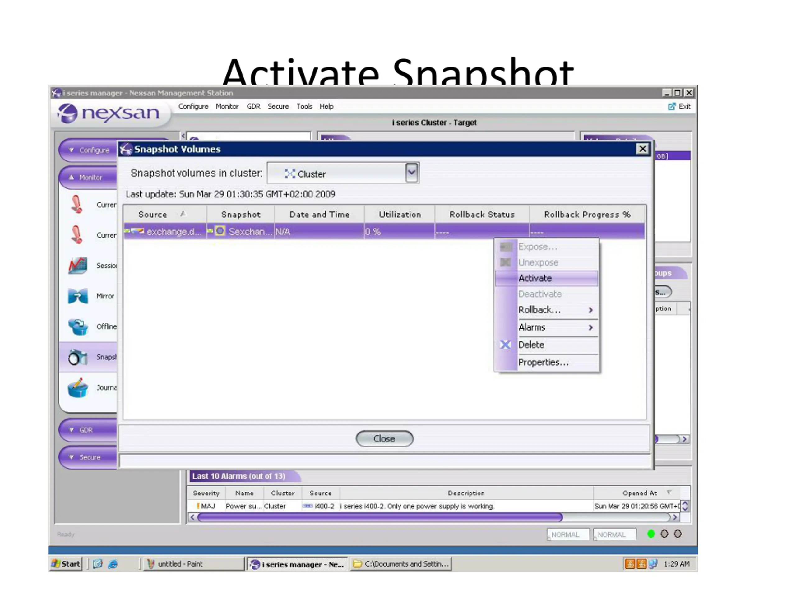Image resolution: width=796 pixels, height=597 pixels.
Task: Open the Monitor menu in menu bar
Action: [x=227, y=107]
